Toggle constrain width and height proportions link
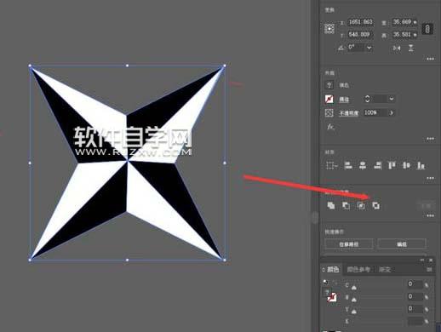The image size is (441, 332). (x=427, y=29)
